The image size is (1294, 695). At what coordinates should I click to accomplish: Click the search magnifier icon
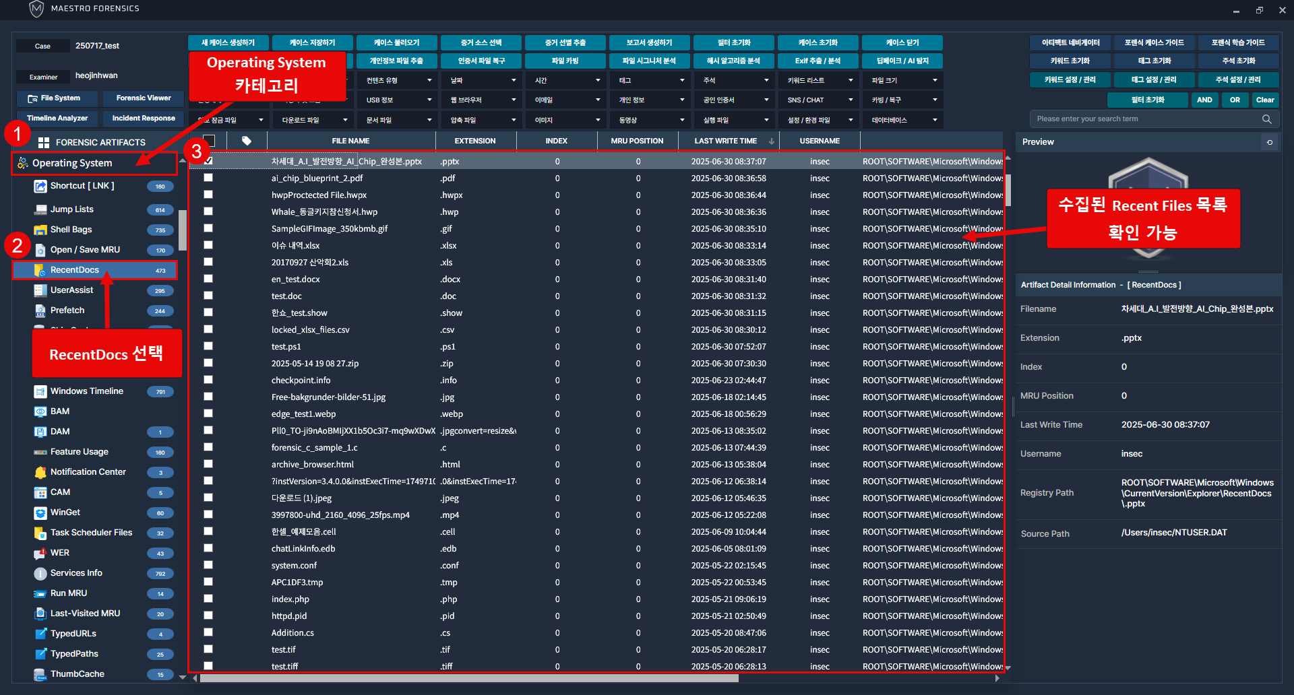point(1266,119)
